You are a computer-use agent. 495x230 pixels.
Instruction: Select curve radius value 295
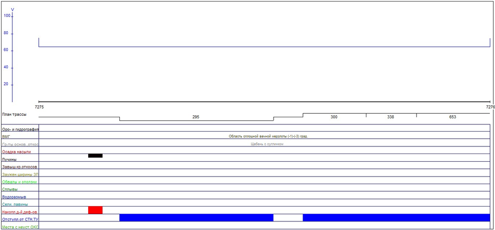[196, 117]
